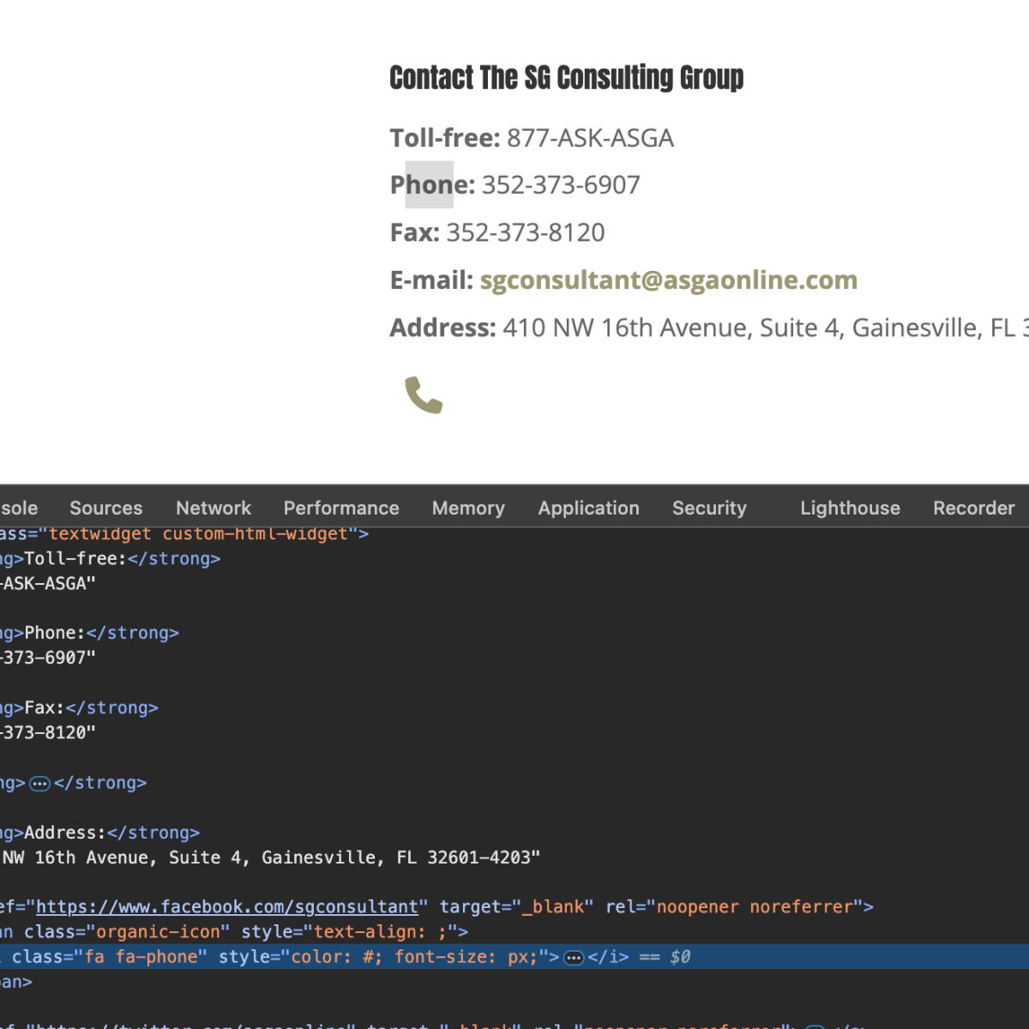This screenshot has width=1029, height=1029.
Task: Click the phone icon on the webpage
Action: pos(424,394)
